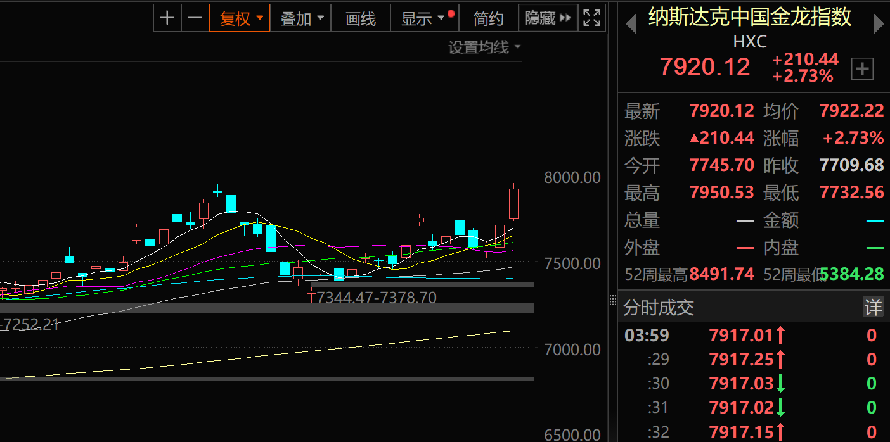This screenshot has width=890, height=442.
Task: Click the panel divider grip handle
Action: pos(612,300)
